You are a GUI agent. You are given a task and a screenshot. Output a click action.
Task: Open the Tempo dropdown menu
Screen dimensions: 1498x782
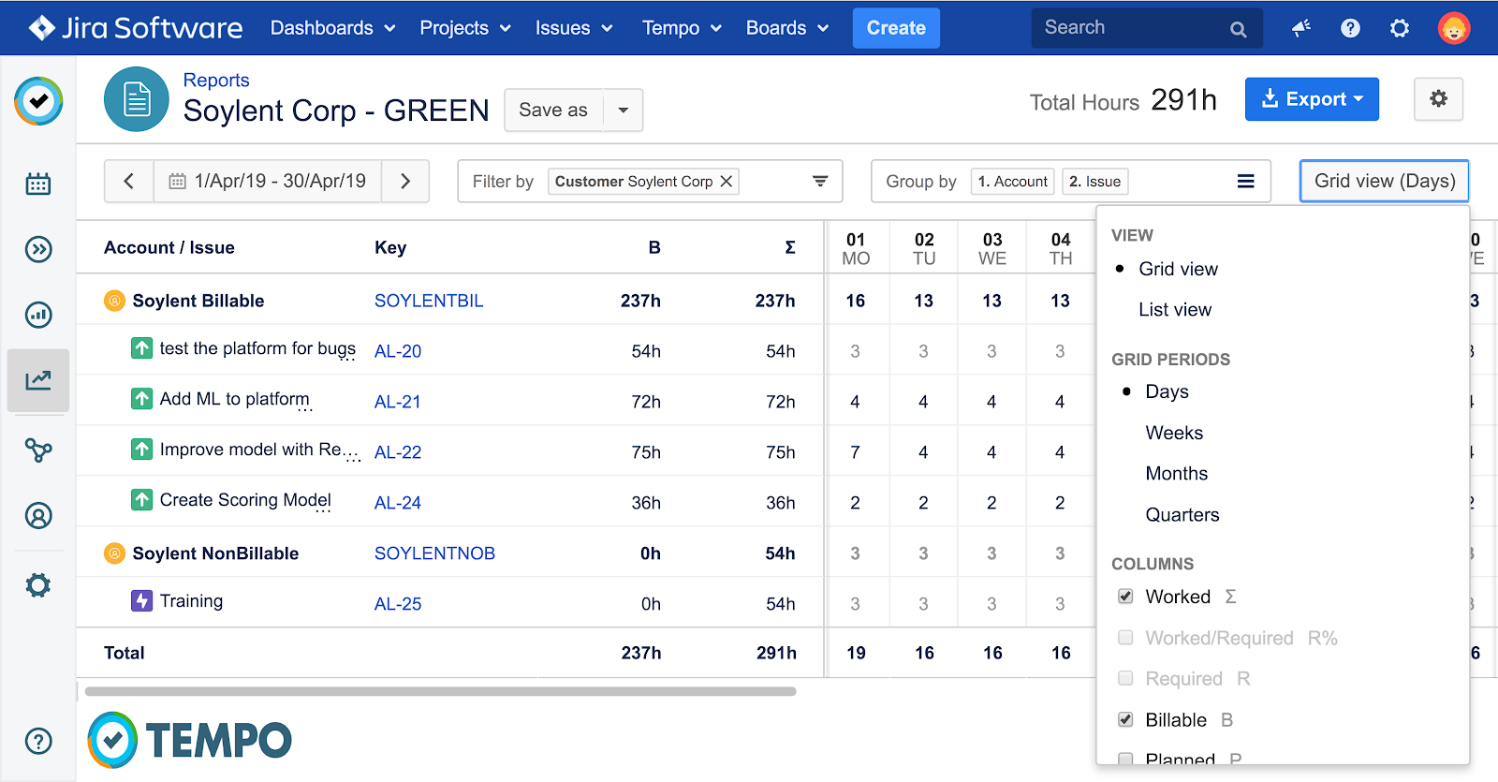[682, 28]
